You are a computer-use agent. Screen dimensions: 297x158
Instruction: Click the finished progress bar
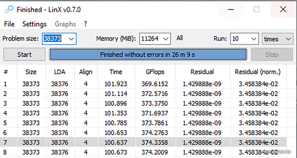click(148, 54)
